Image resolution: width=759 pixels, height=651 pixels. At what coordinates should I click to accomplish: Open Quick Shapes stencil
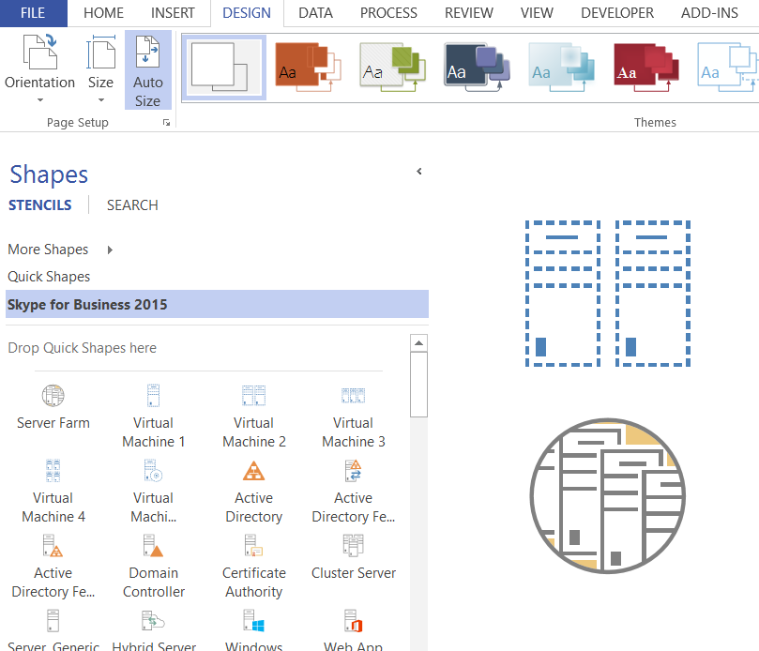click(x=49, y=277)
